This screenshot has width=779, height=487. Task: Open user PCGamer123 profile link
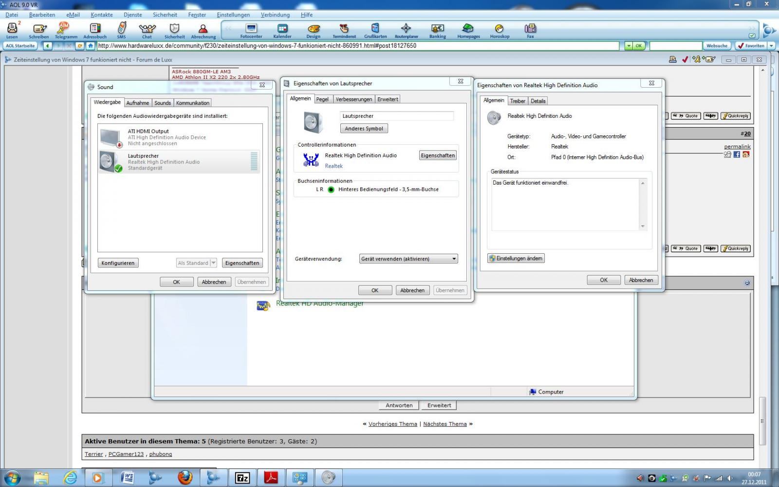(126, 454)
